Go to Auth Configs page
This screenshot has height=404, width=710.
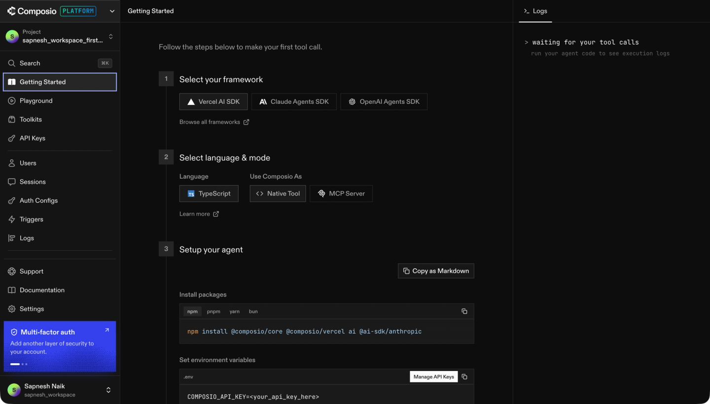tap(60, 200)
